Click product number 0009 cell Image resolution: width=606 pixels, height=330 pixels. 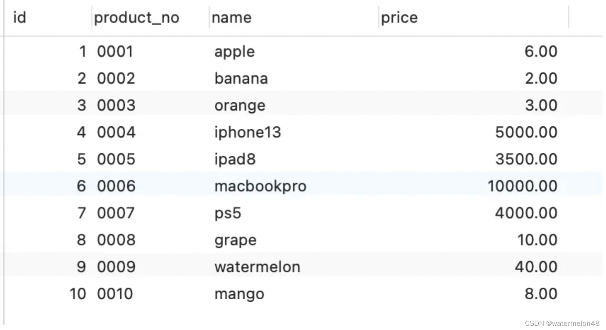pos(116,267)
